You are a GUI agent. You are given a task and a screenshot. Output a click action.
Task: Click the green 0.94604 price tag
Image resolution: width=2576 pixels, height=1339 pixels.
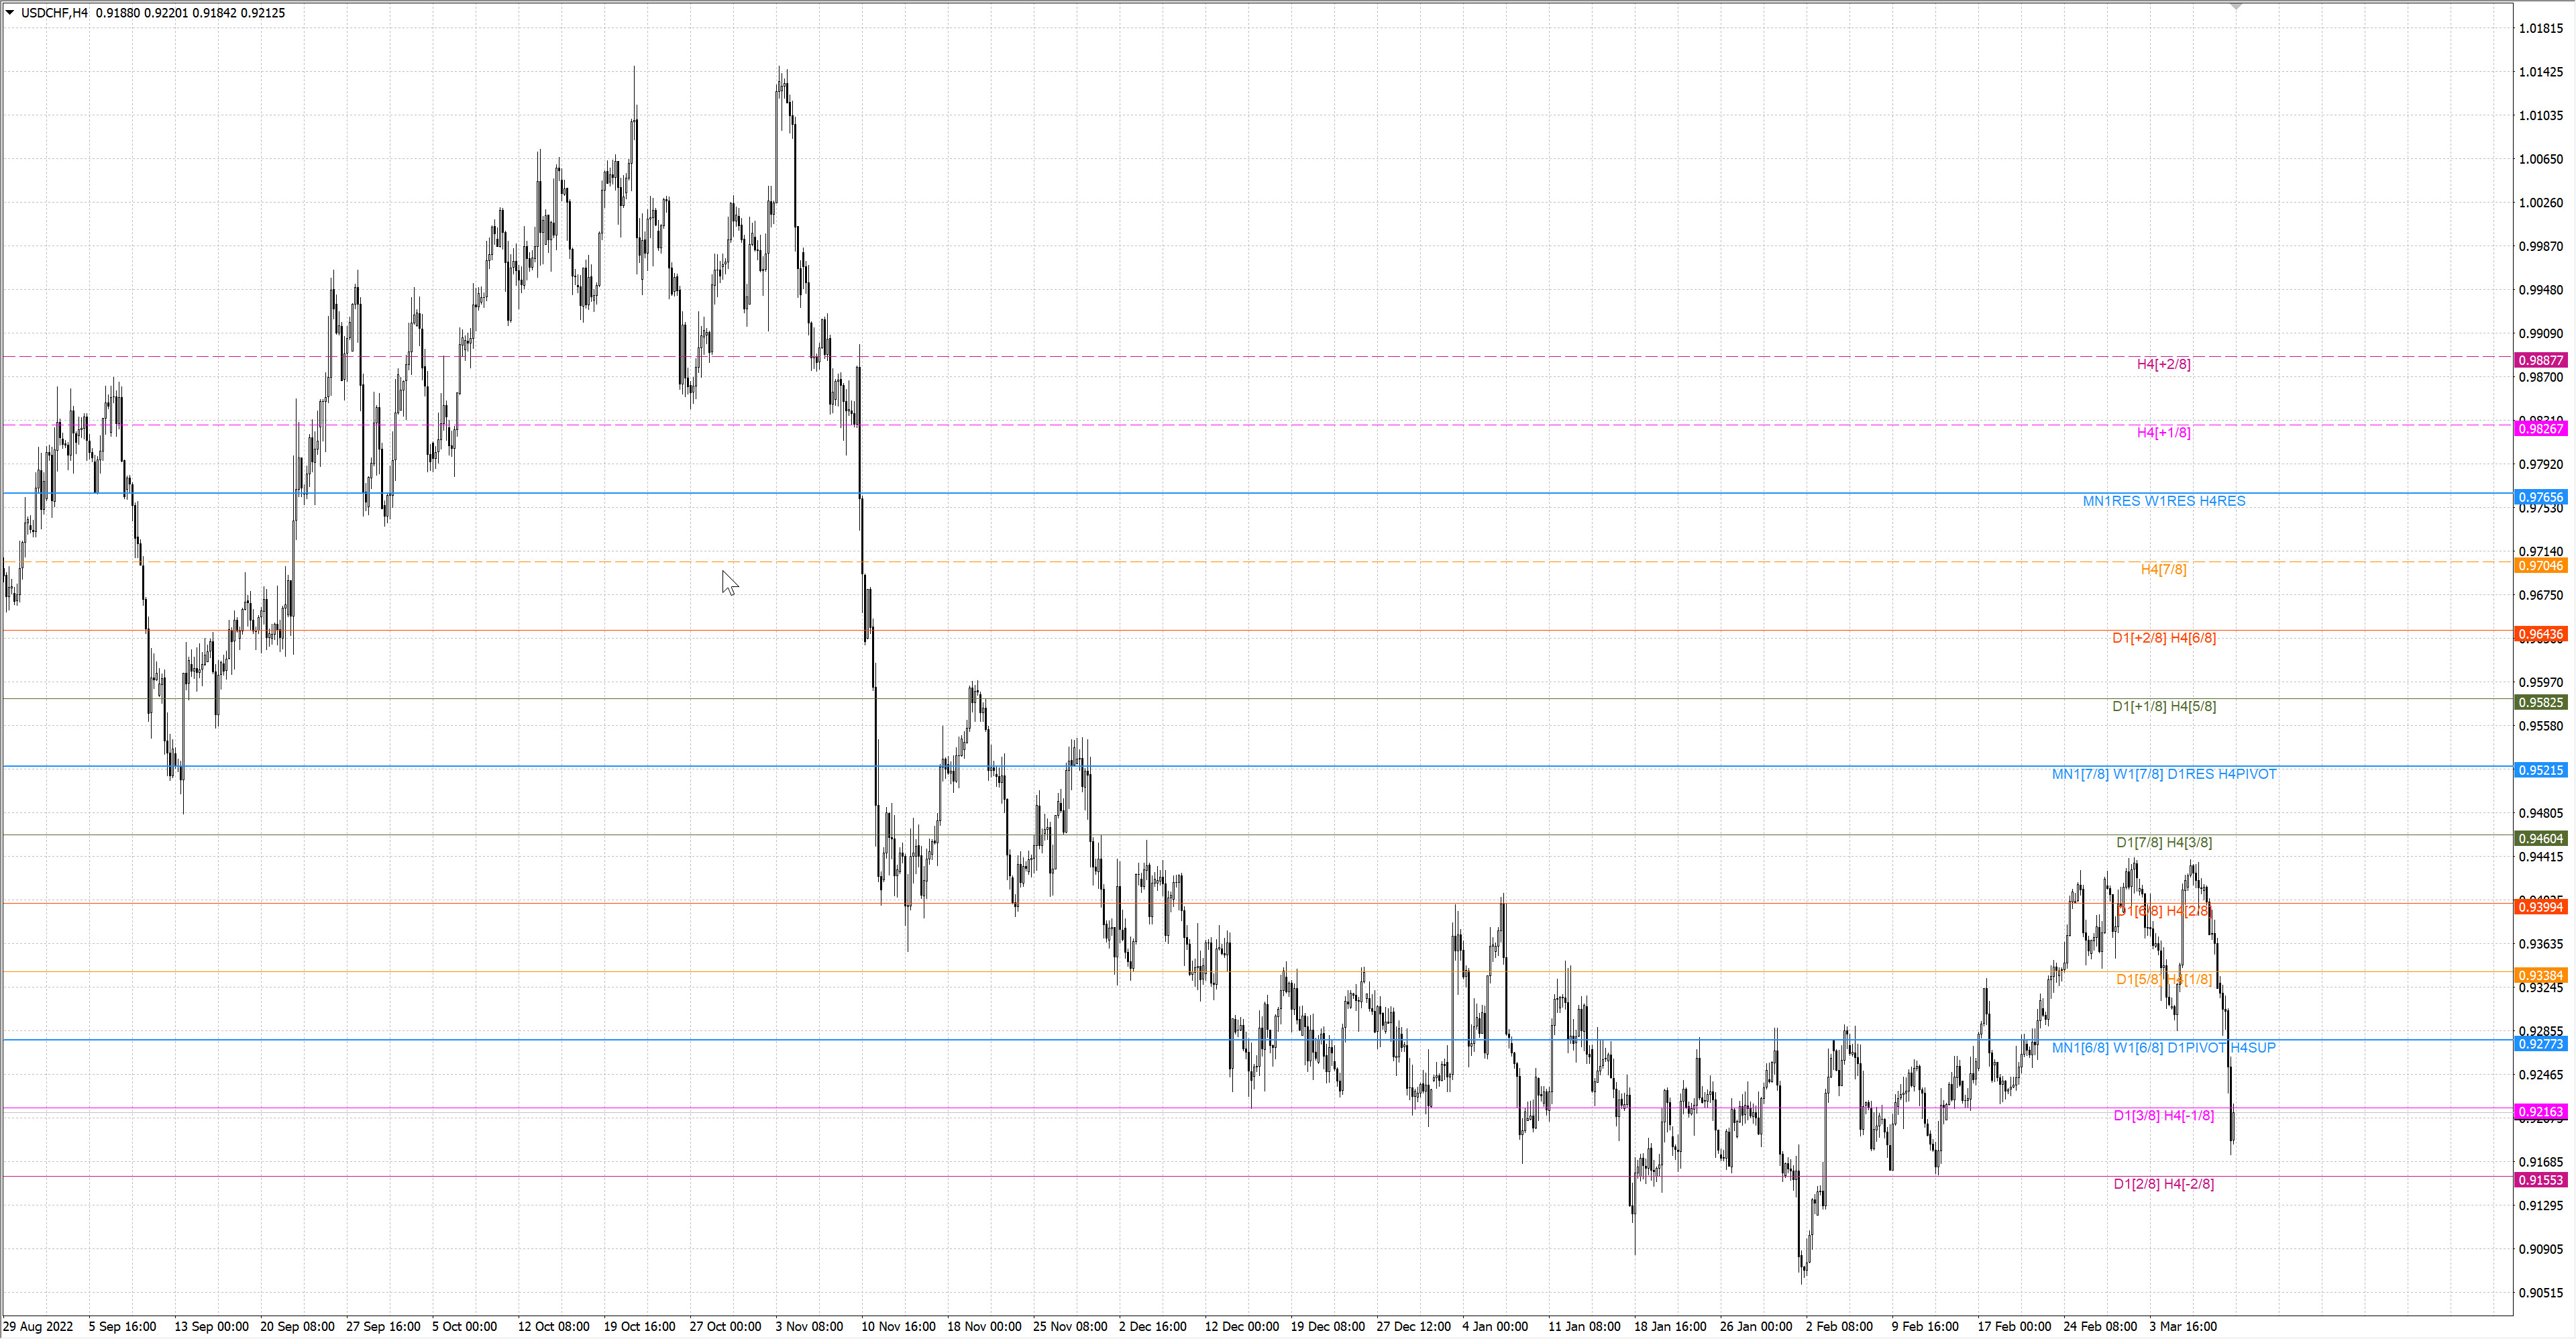pos(2540,839)
